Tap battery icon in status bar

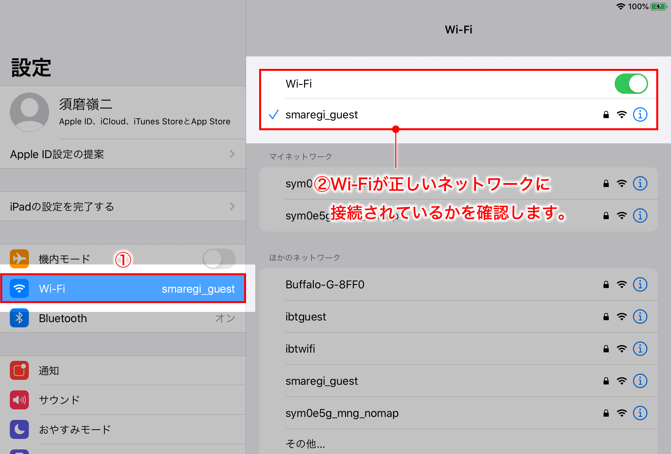tap(659, 7)
